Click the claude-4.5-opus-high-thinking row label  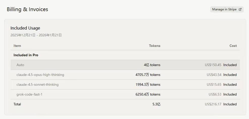point(40,75)
